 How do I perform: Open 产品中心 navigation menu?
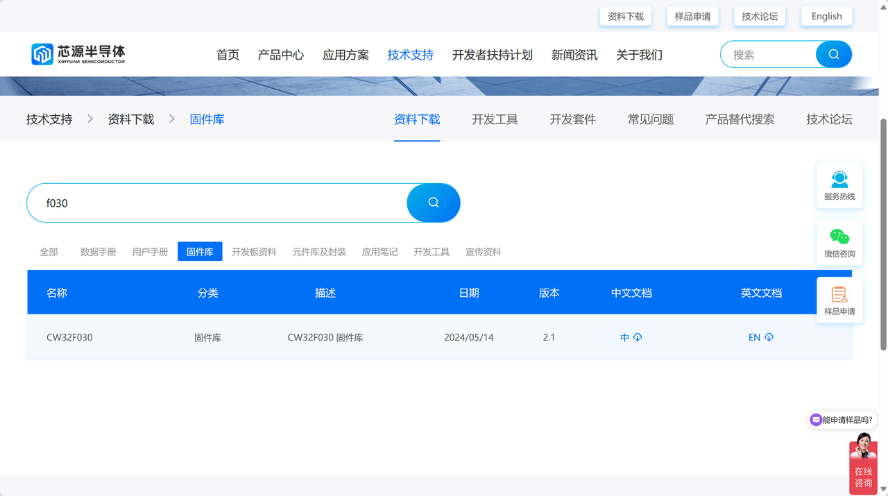click(x=281, y=55)
